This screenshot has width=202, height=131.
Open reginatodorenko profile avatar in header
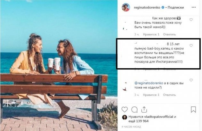pyautogui.click(x=126, y=7)
